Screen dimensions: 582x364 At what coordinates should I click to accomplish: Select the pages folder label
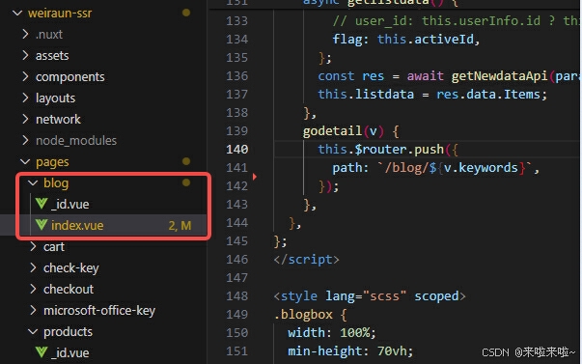[x=52, y=162]
